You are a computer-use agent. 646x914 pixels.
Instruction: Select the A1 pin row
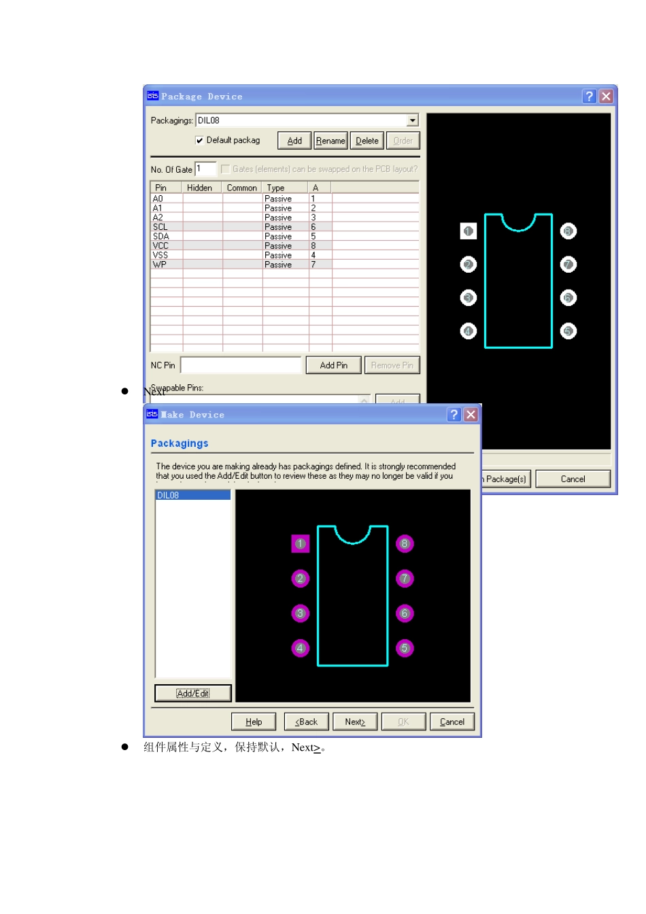(285, 208)
